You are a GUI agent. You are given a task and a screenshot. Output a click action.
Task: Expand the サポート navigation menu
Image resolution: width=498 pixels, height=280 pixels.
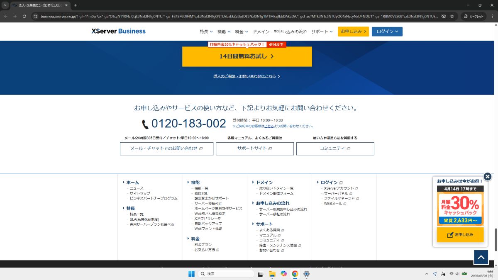[x=322, y=32]
